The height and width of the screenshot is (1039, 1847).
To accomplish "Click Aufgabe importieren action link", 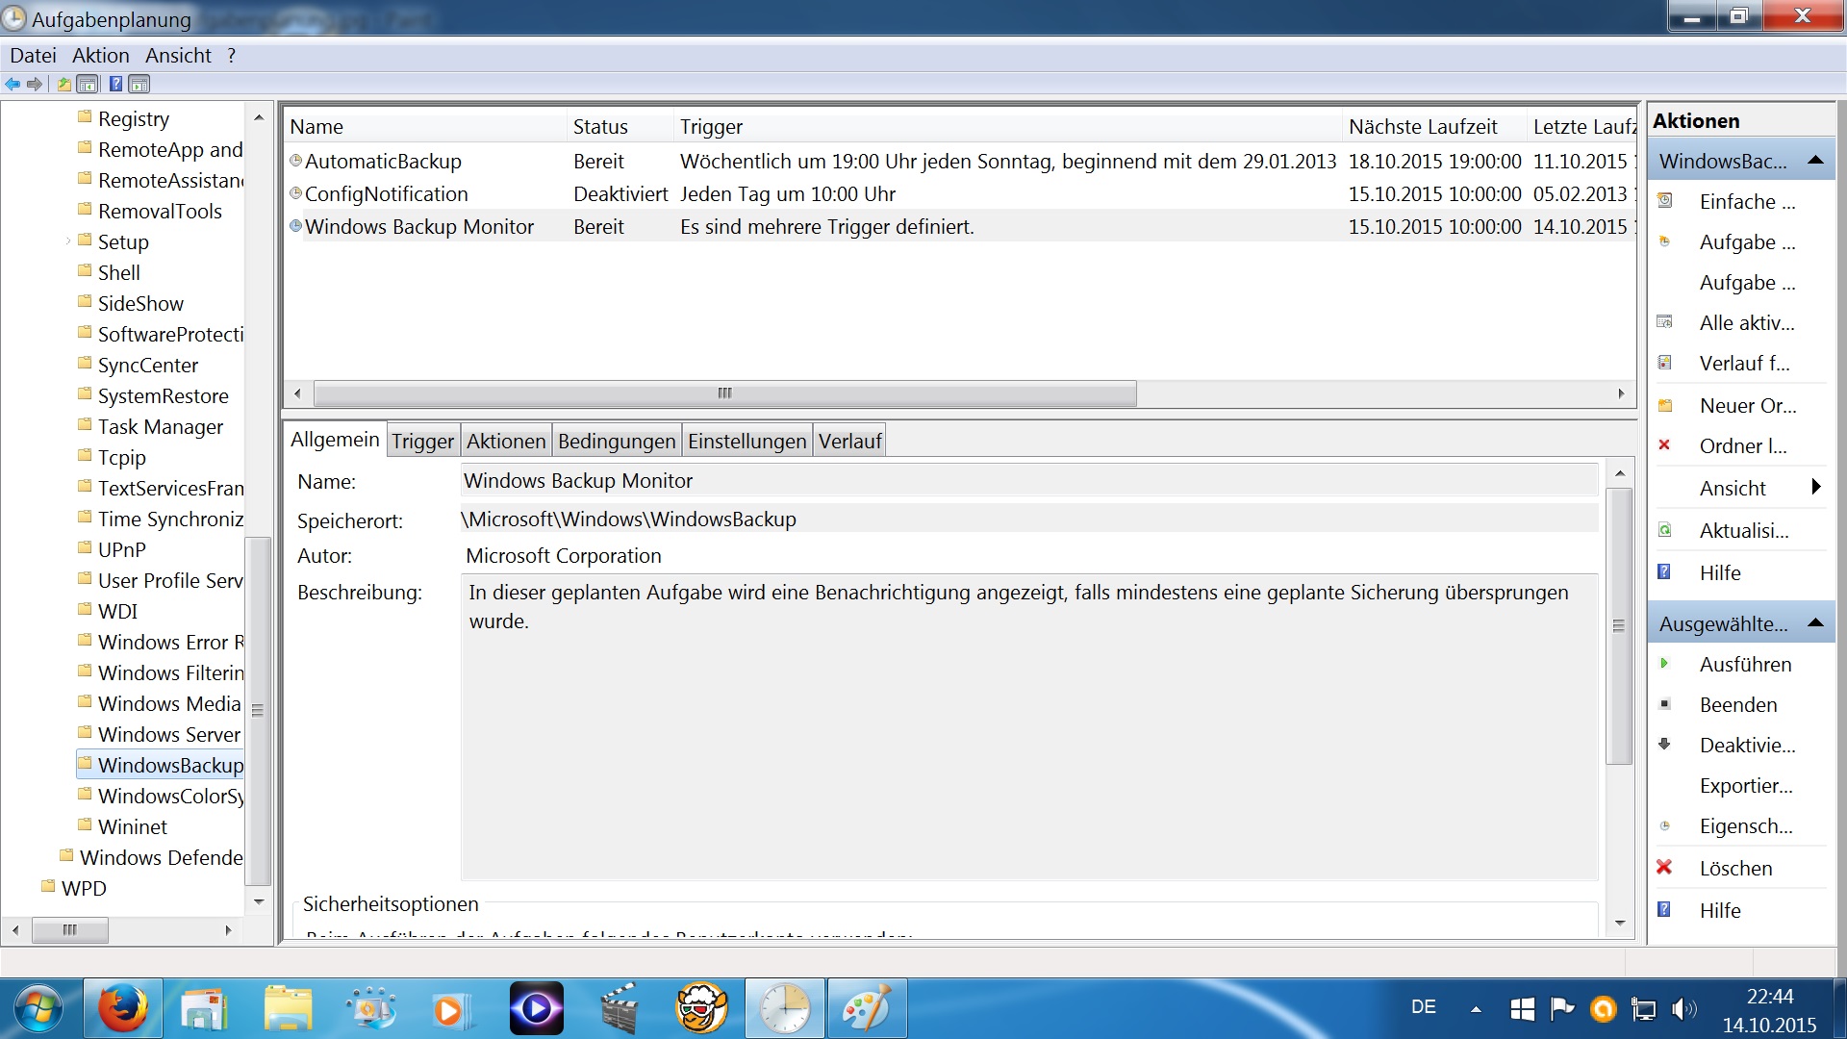I will click(1747, 283).
